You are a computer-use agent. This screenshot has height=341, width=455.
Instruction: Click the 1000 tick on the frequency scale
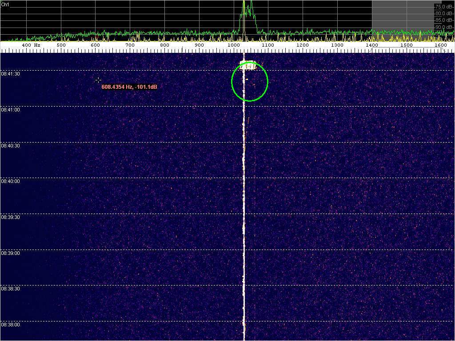[233, 45]
